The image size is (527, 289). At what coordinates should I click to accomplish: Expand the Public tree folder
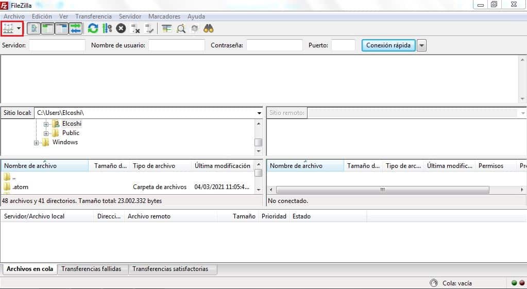click(x=46, y=133)
